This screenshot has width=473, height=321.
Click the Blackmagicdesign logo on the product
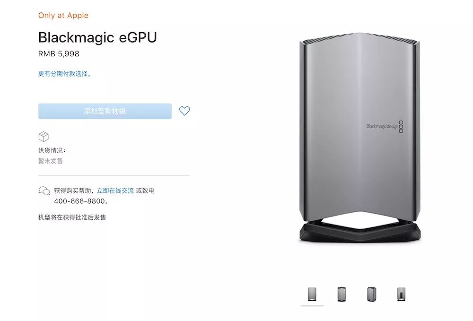click(385, 126)
